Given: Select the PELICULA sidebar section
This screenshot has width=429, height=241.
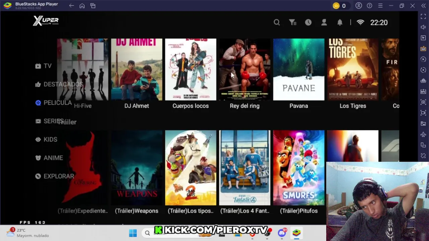Looking at the screenshot, I should 54,103.
